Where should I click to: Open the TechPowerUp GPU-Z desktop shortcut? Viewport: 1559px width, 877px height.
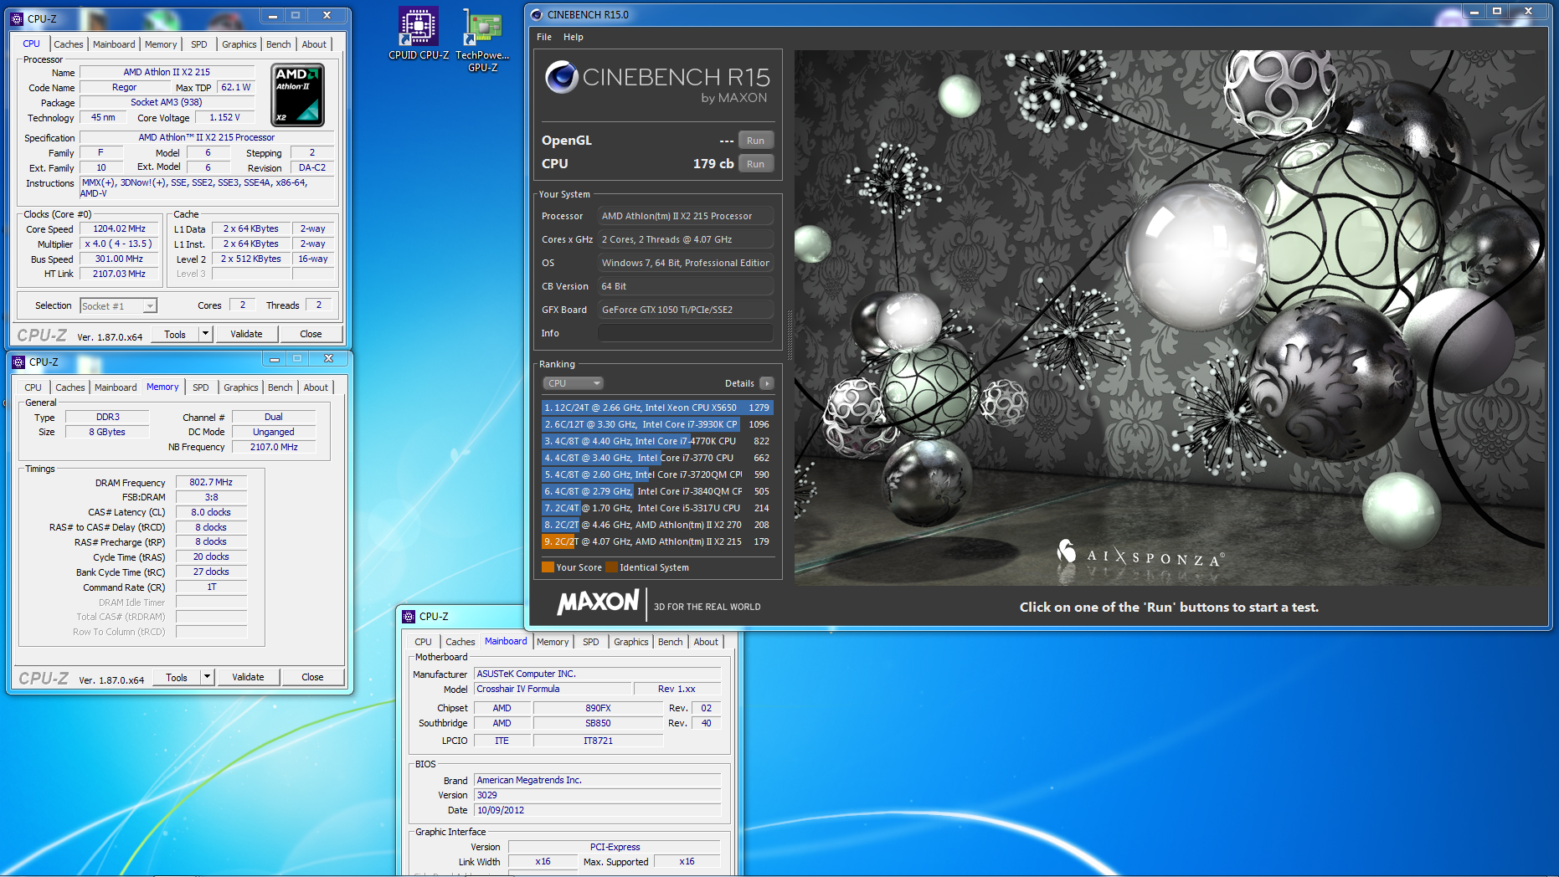coord(482,39)
